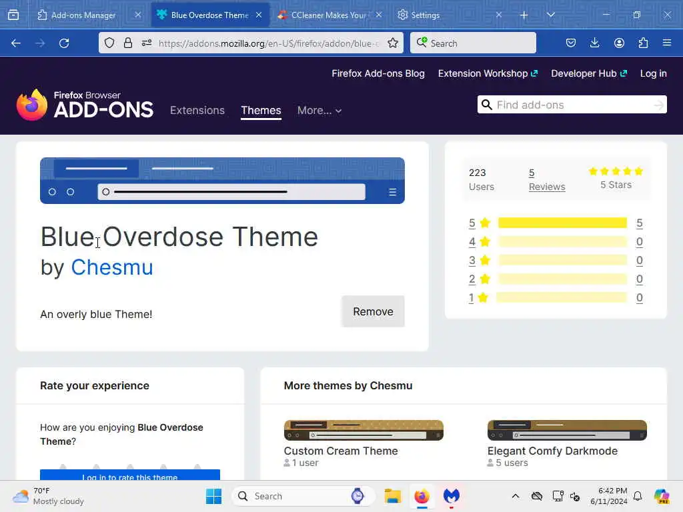Close the CCleaner tab
Screen dimensions: 683x512
click(x=379, y=15)
